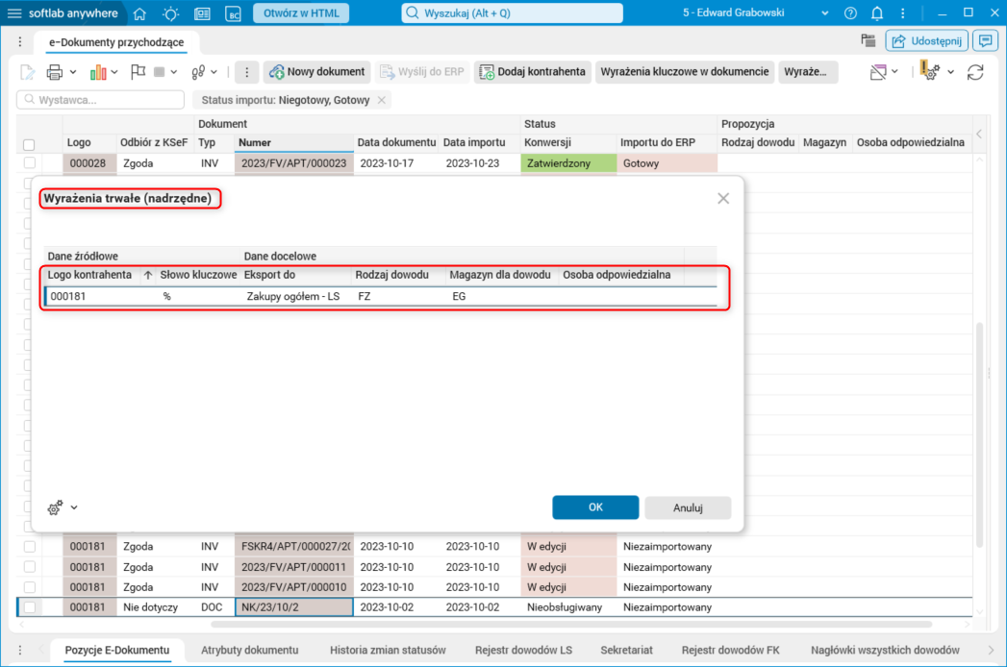Click the printer icon
1007x667 pixels.
tap(55, 72)
